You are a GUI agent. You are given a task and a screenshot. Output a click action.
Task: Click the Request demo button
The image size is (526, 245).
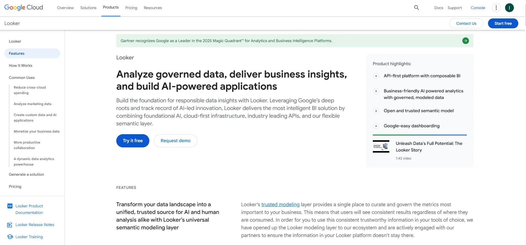tap(175, 141)
